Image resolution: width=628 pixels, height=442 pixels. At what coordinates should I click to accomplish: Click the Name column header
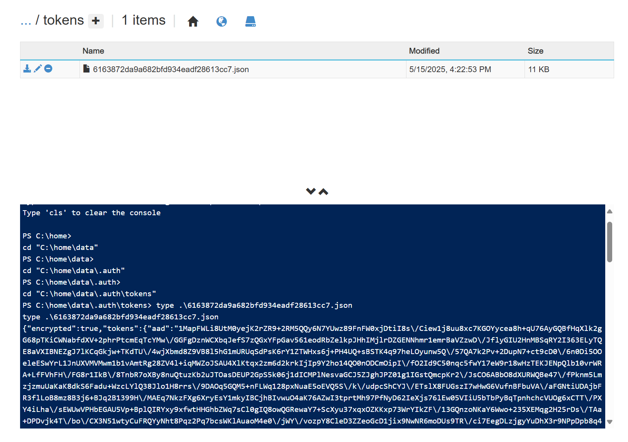click(93, 51)
